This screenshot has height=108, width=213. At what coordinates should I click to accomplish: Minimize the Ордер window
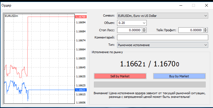point(181,5)
